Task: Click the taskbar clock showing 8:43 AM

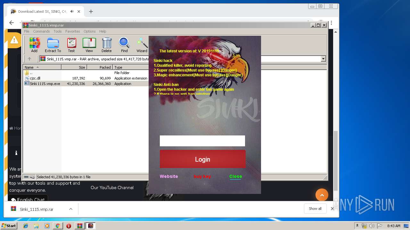Action: click(x=394, y=226)
